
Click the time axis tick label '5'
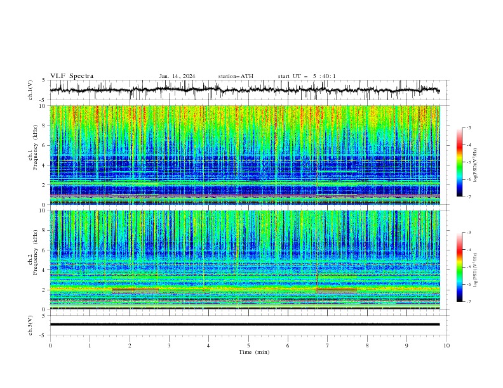pos(248,346)
